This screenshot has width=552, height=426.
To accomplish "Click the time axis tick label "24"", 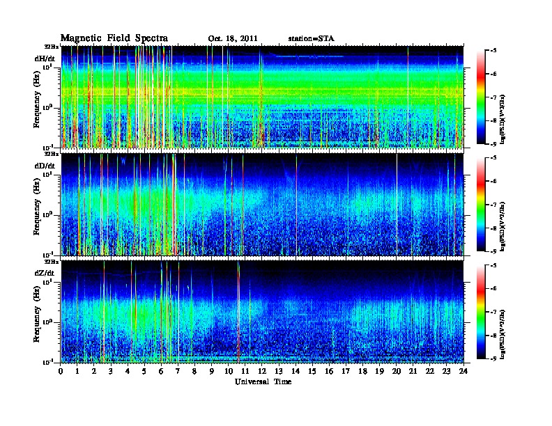I will click(x=463, y=371).
